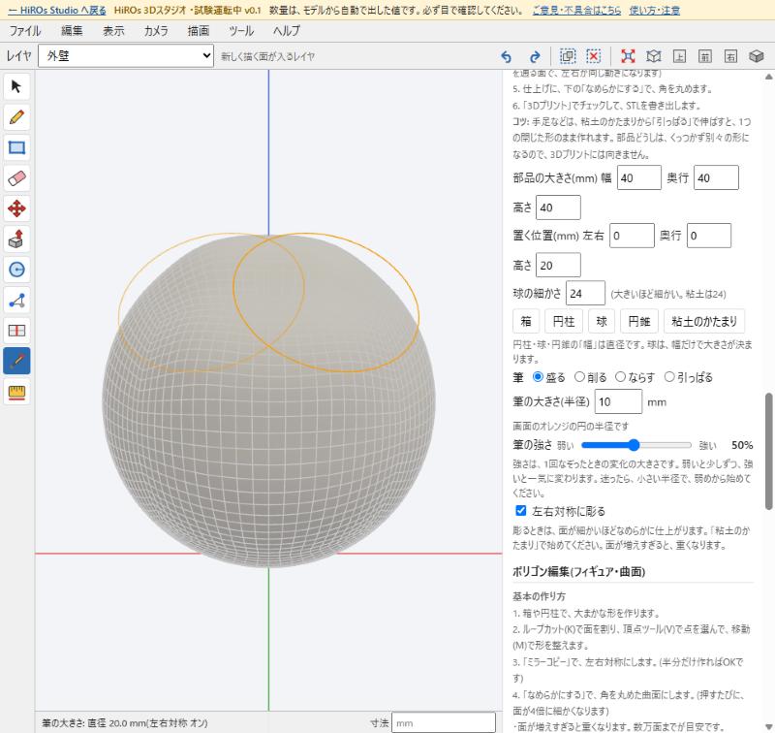
Task: Switch to wireframe perspective cube view
Action: tap(653, 56)
